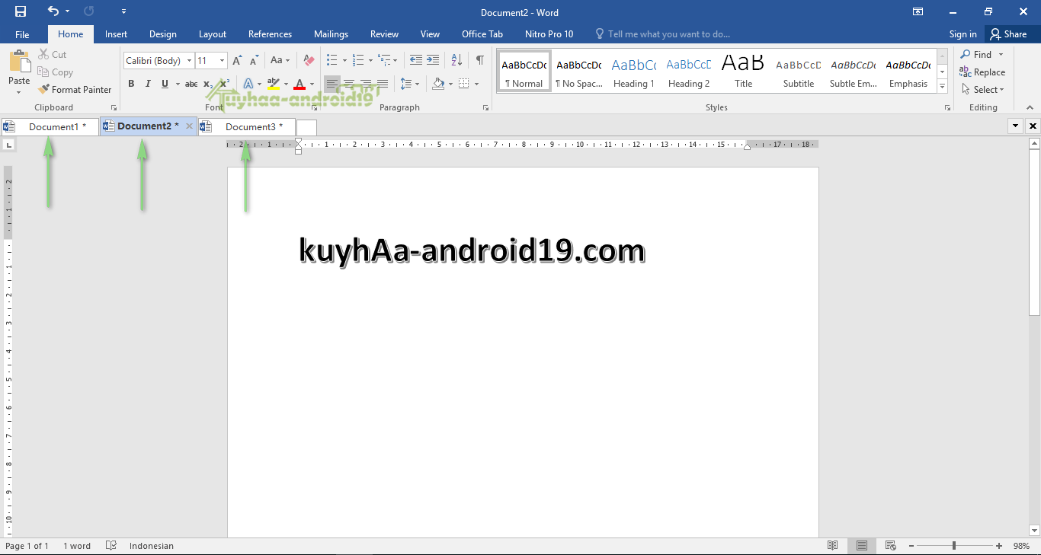Image resolution: width=1041 pixels, height=555 pixels.
Task: Click the Format Painter tool
Action: click(75, 90)
